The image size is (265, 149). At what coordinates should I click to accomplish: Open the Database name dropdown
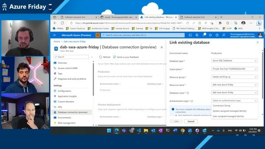coord(234,93)
